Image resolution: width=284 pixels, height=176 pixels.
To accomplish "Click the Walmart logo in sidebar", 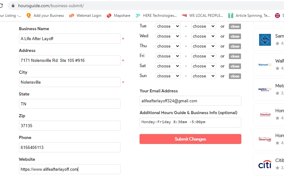I will (265, 65).
